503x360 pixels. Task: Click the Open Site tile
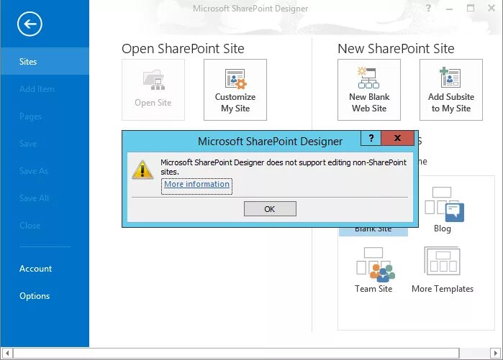coord(153,90)
